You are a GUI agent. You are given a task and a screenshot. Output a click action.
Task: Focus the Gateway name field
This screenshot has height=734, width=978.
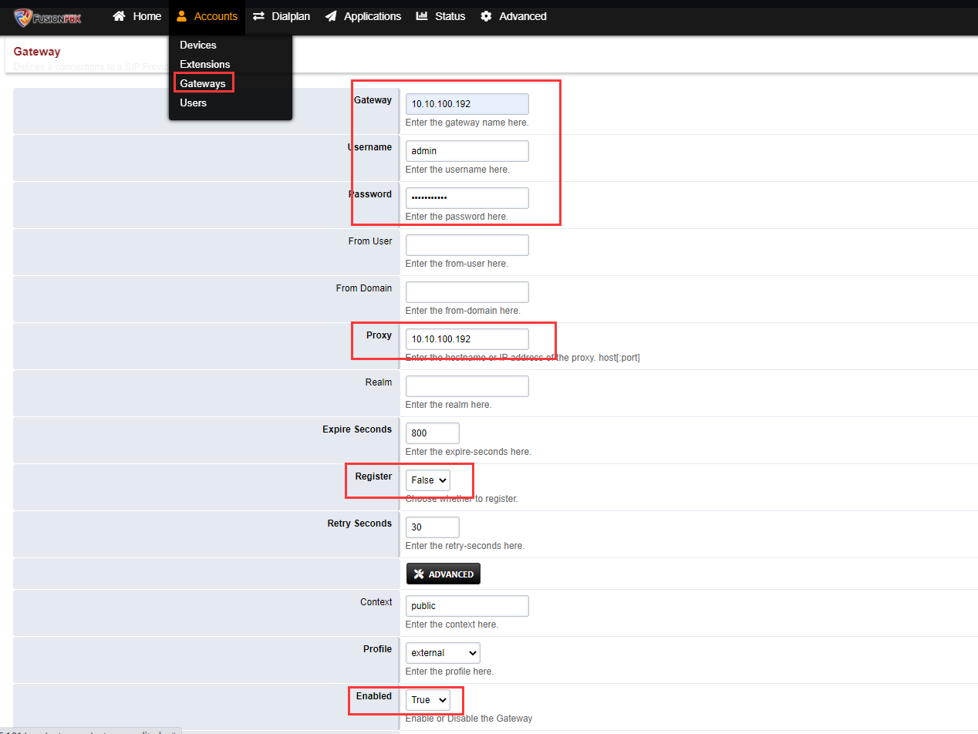click(467, 104)
